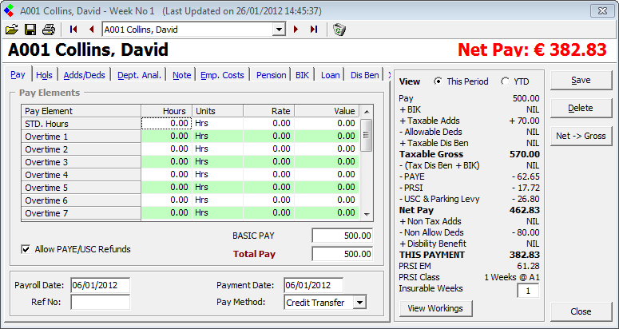Click the recycle bin delete icon

pyautogui.click(x=339, y=30)
